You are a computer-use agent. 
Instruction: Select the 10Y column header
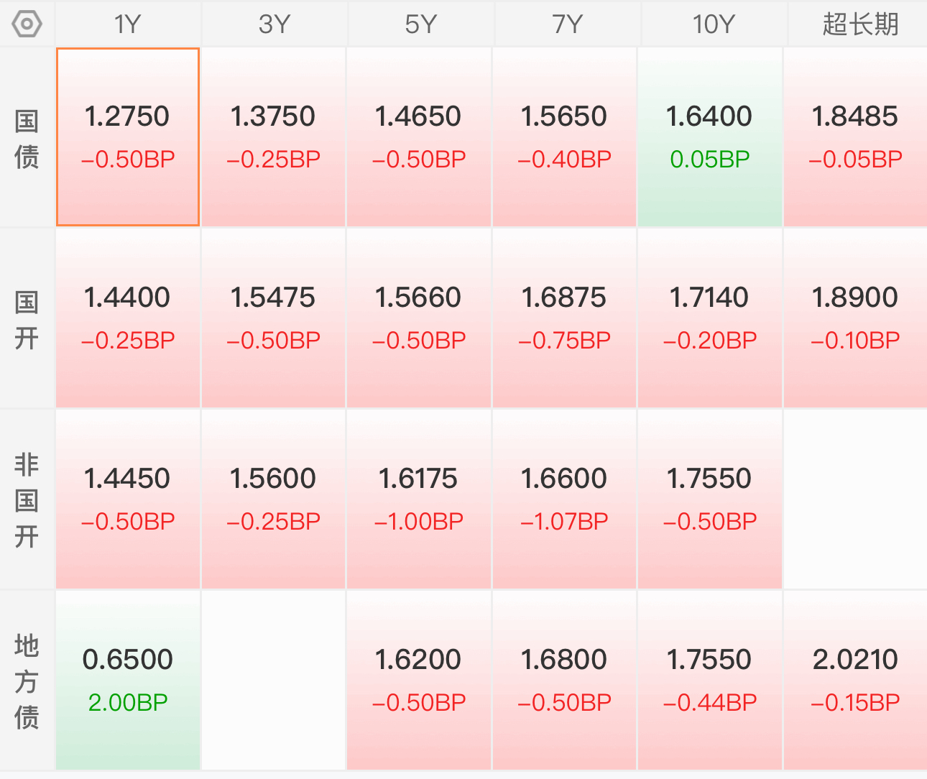713,24
